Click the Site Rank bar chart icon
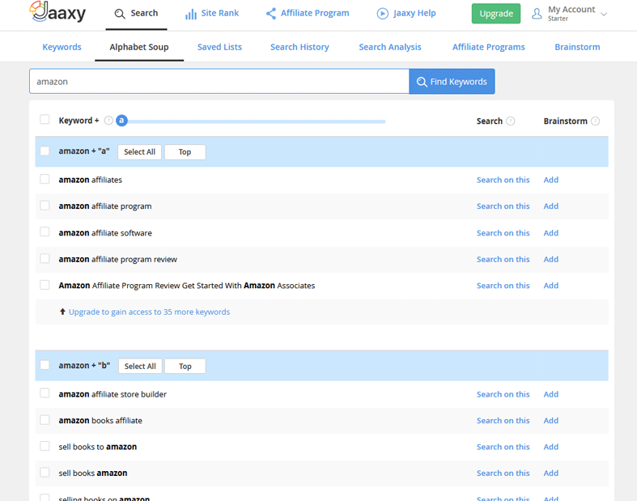 (191, 14)
